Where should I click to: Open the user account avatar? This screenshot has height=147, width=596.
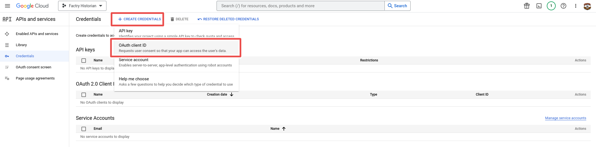[x=587, y=6]
